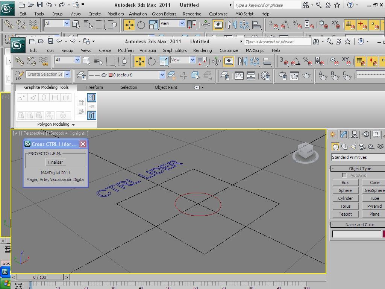This screenshot has width=385, height=289.
Task: Open Curve Editor icon in front window
Action: click(x=239, y=75)
